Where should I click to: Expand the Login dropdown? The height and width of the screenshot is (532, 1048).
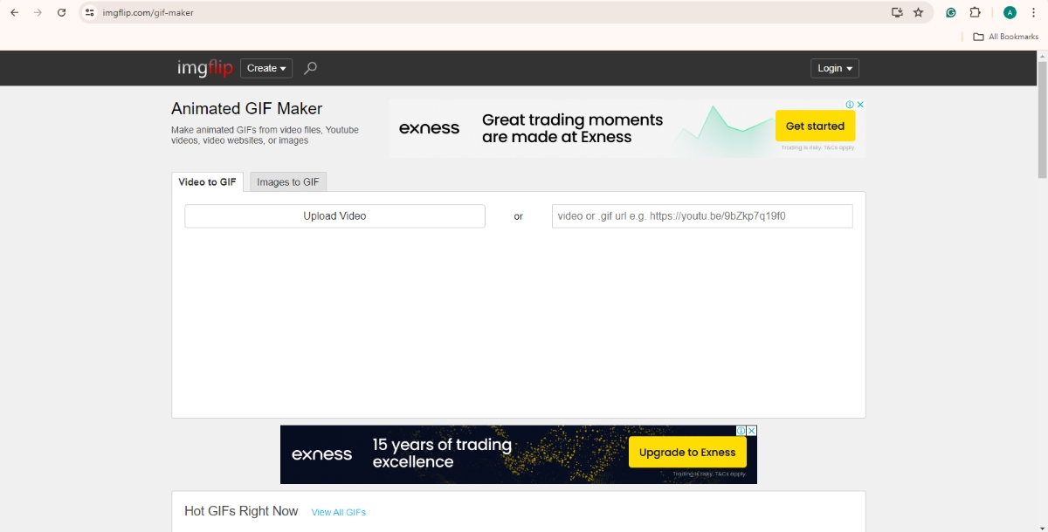point(835,68)
